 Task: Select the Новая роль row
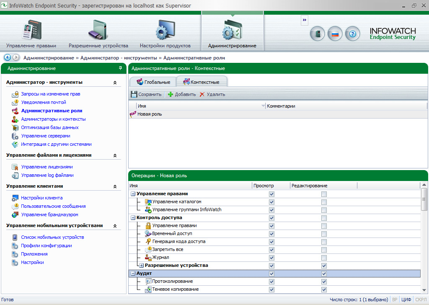(x=150, y=114)
